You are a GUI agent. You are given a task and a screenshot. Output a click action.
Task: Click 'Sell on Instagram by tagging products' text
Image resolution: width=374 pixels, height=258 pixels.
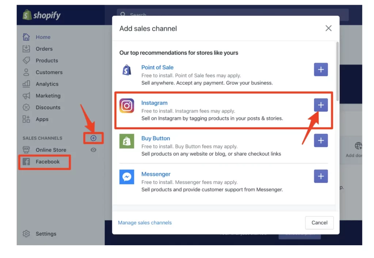[x=212, y=118]
